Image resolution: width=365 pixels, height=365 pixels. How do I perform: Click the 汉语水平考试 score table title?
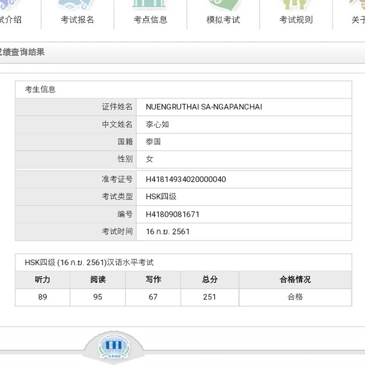(89, 262)
